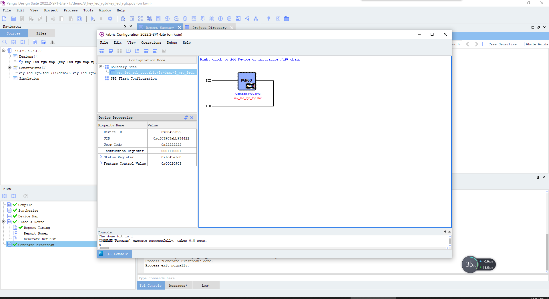Click the chip icon in main toolbar
Screen dimensions: 549x299
(x=203, y=19)
